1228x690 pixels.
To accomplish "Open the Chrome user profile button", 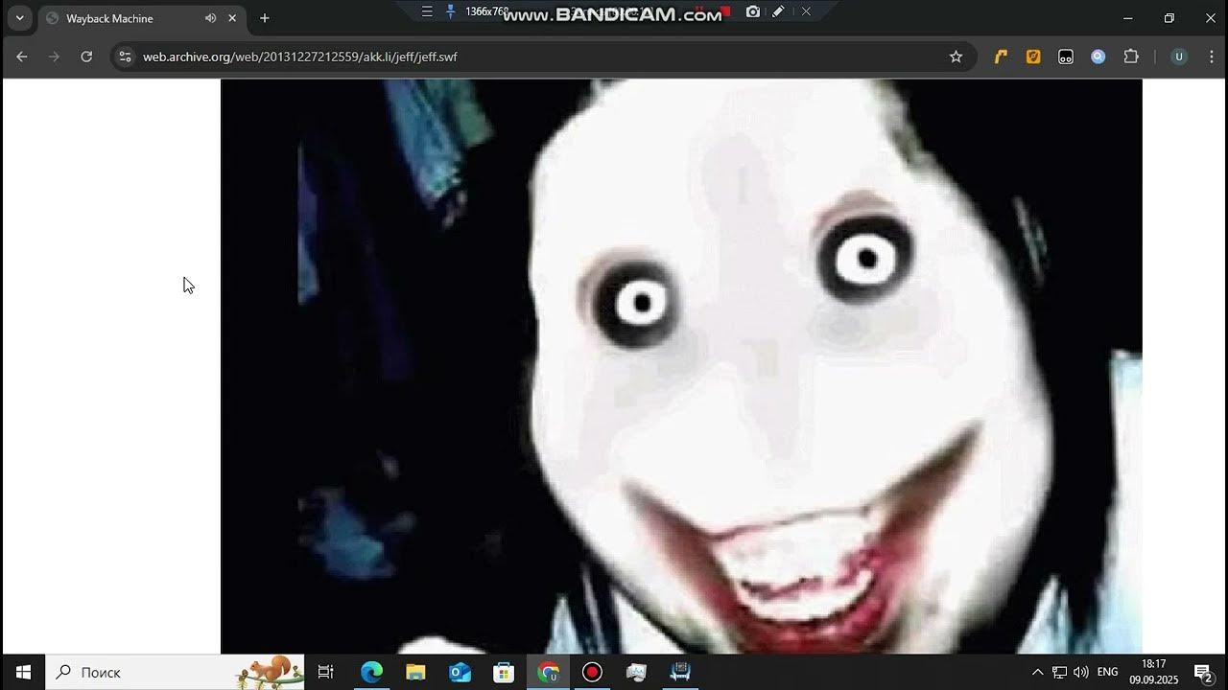I will click(1179, 57).
